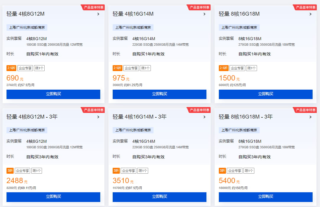
Task: Open the 轻量 4核8G12M - 3年 title
Action: [32, 117]
